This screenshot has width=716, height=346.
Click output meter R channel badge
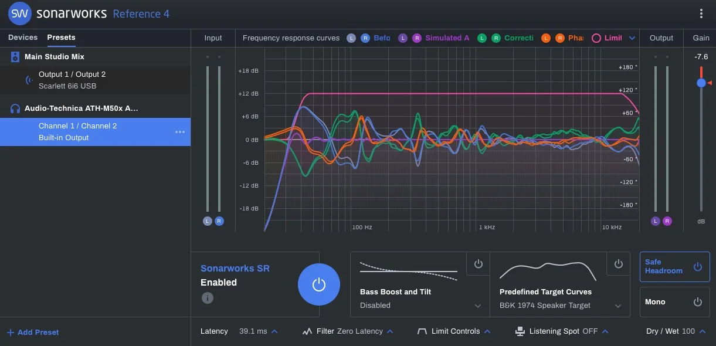tap(667, 221)
